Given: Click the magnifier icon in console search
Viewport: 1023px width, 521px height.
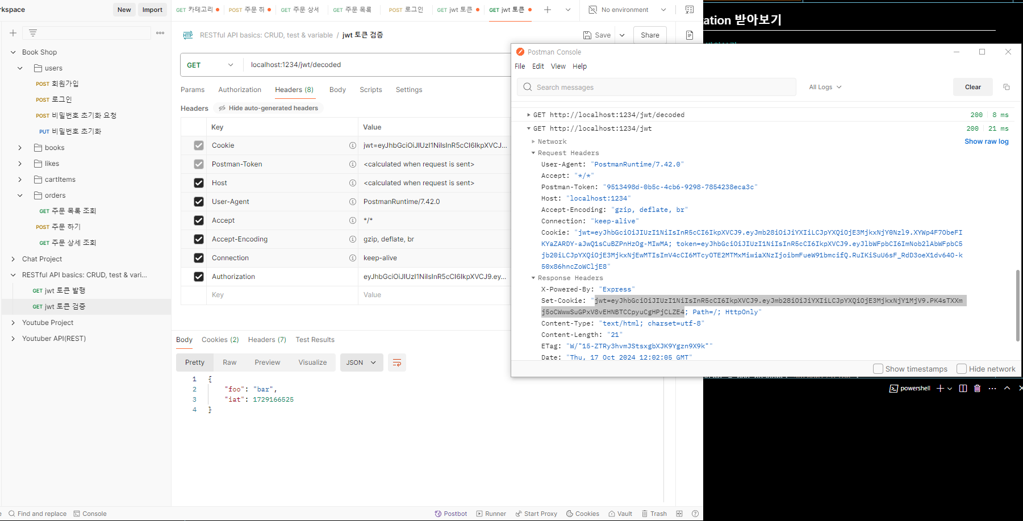Looking at the screenshot, I should coord(528,87).
